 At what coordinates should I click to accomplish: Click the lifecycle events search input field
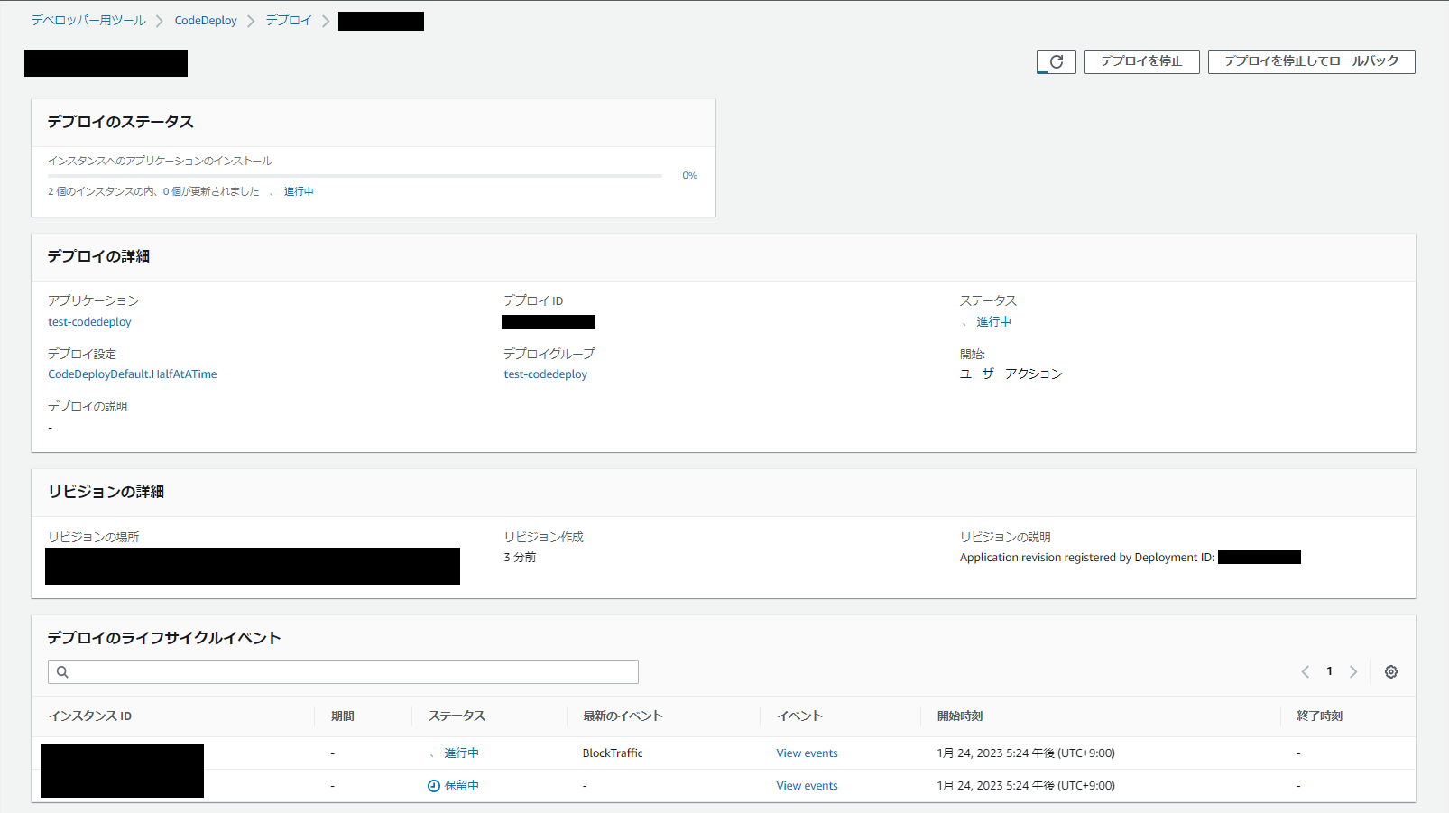(x=343, y=671)
